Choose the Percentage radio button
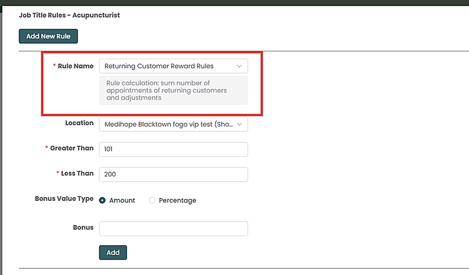The width and height of the screenshot is (469, 275). (x=152, y=200)
